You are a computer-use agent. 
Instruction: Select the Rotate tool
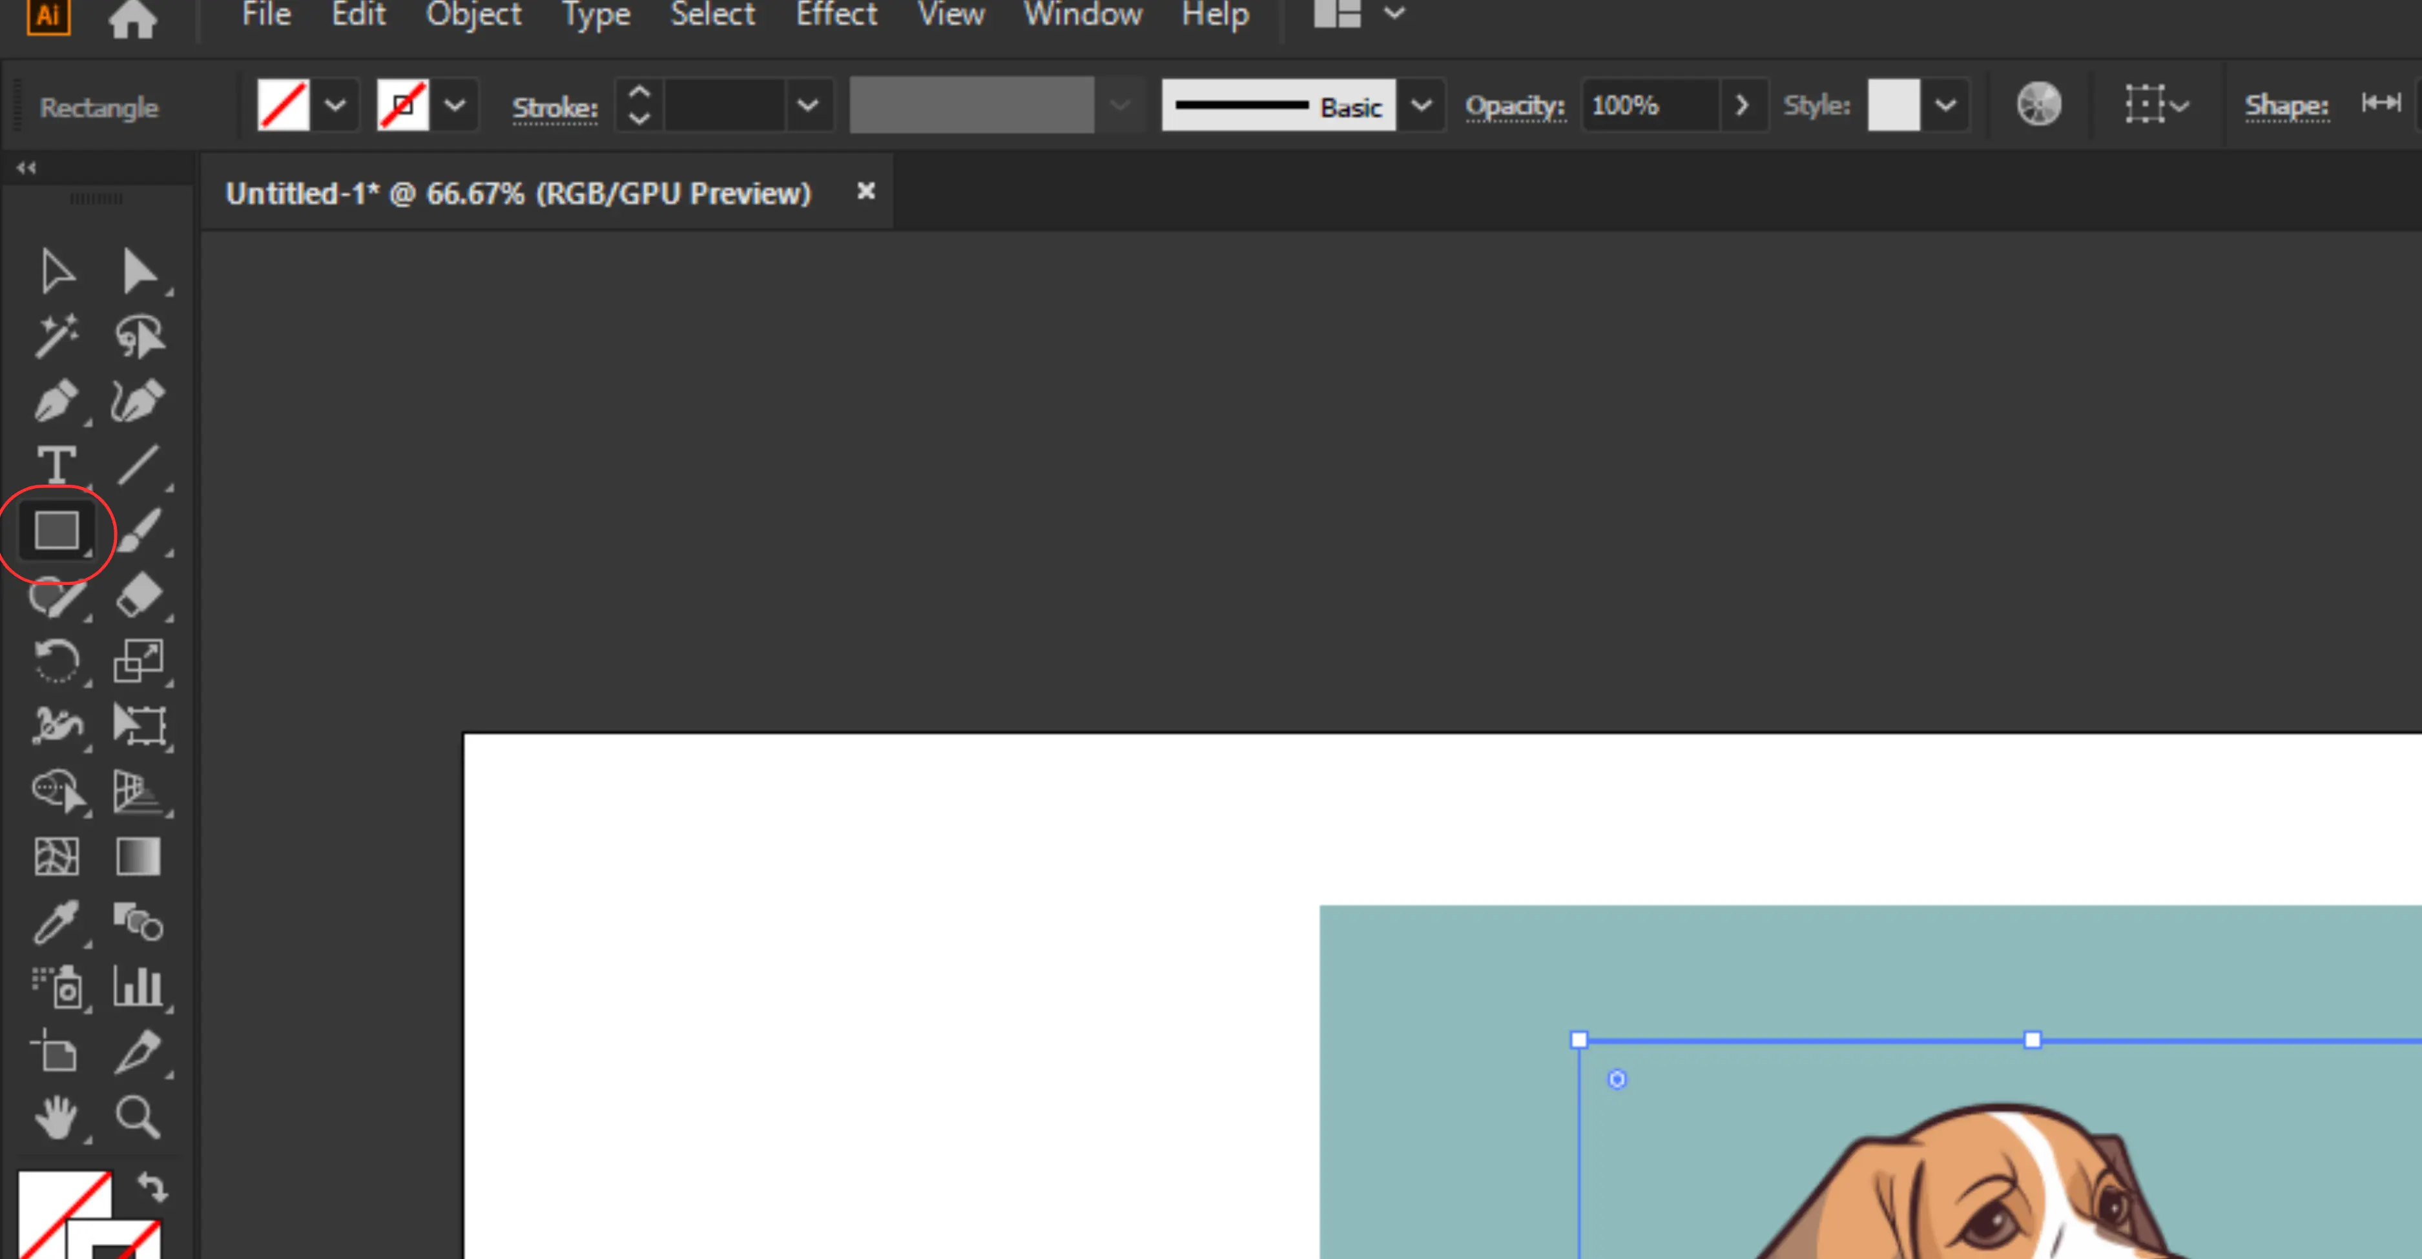tap(57, 660)
